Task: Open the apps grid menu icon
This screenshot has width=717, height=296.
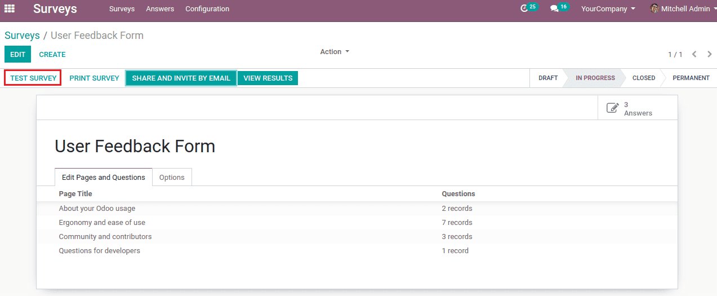Action: pos(9,8)
